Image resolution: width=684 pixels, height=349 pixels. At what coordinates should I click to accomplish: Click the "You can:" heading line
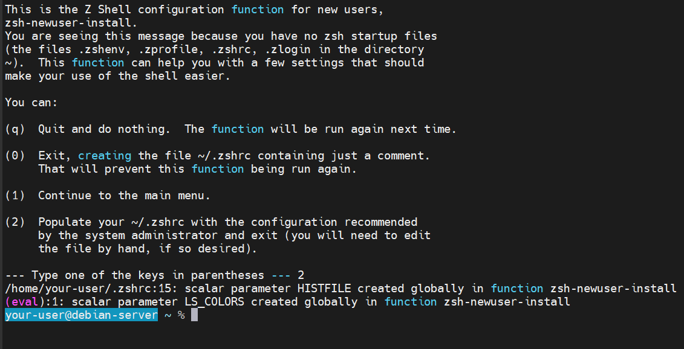pyautogui.click(x=31, y=103)
